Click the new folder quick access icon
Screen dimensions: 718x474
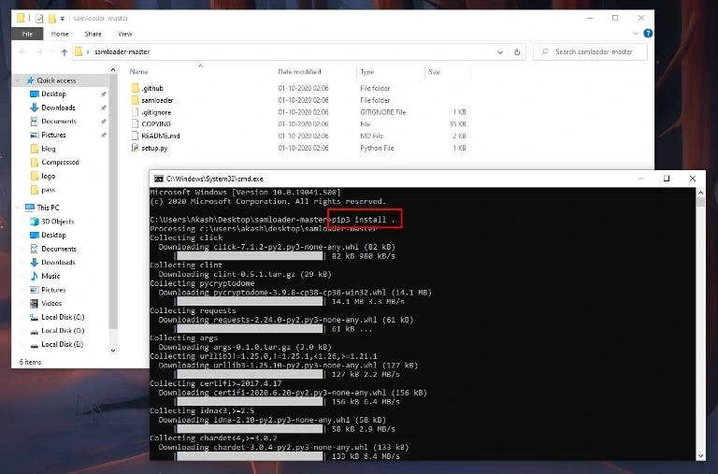[x=52, y=19]
